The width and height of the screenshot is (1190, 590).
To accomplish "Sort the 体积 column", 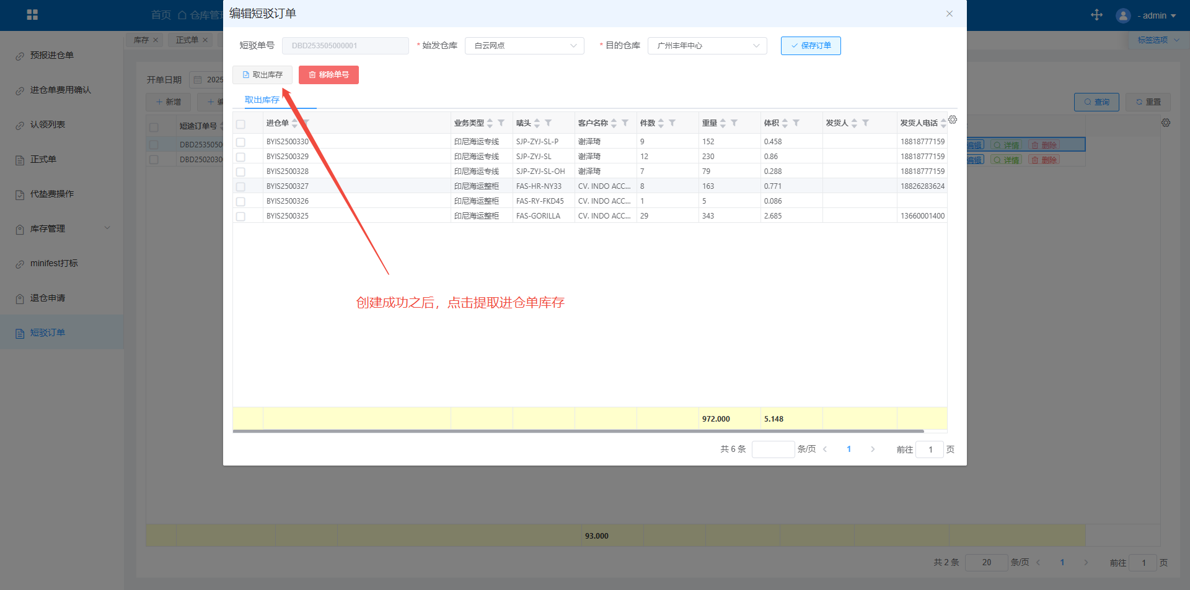I will click(x=785, y=123).
